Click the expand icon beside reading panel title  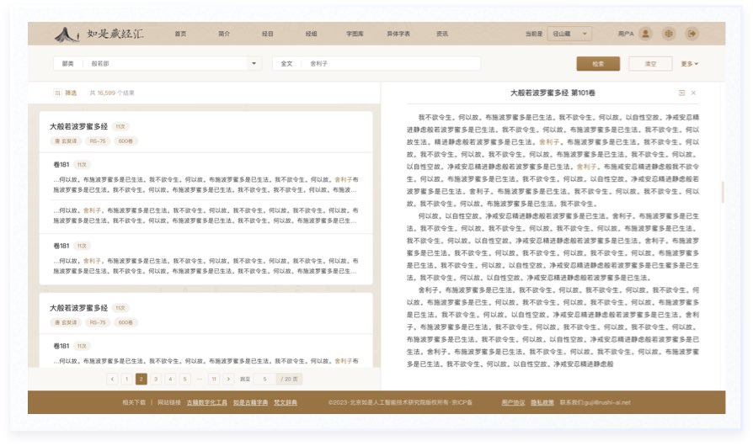pyautogui.click(x=681, y=93)
